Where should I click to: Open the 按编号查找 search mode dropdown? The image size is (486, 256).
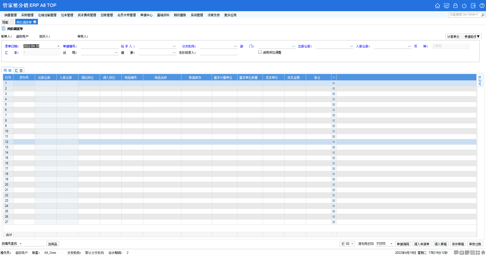(x=21, y=244)
